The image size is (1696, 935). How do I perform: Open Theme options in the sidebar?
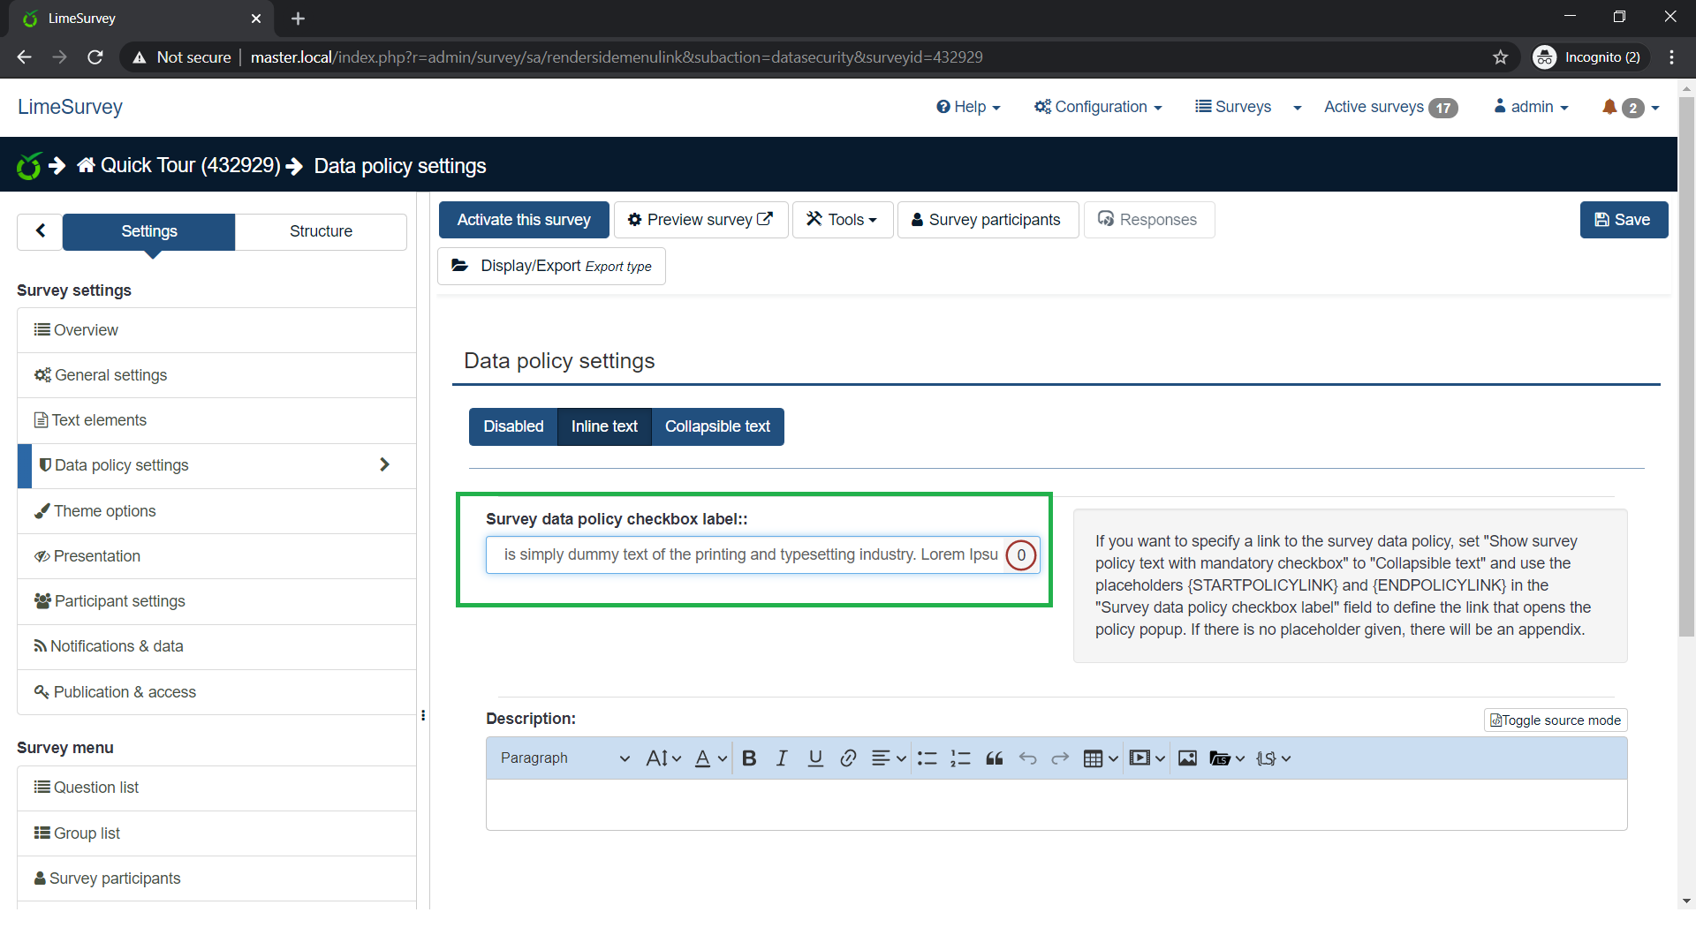coord(216,511)
